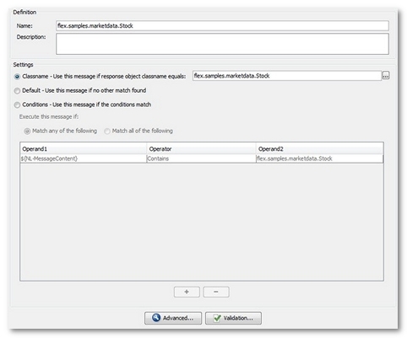407x338 pixels.
Task: Click inside the Description text area
Action: pos(222,44)
